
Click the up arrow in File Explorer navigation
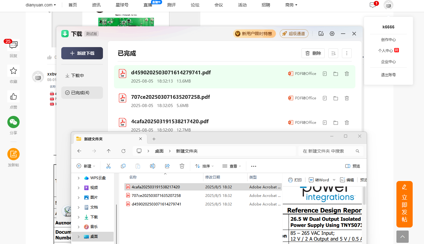click(109, 151)
